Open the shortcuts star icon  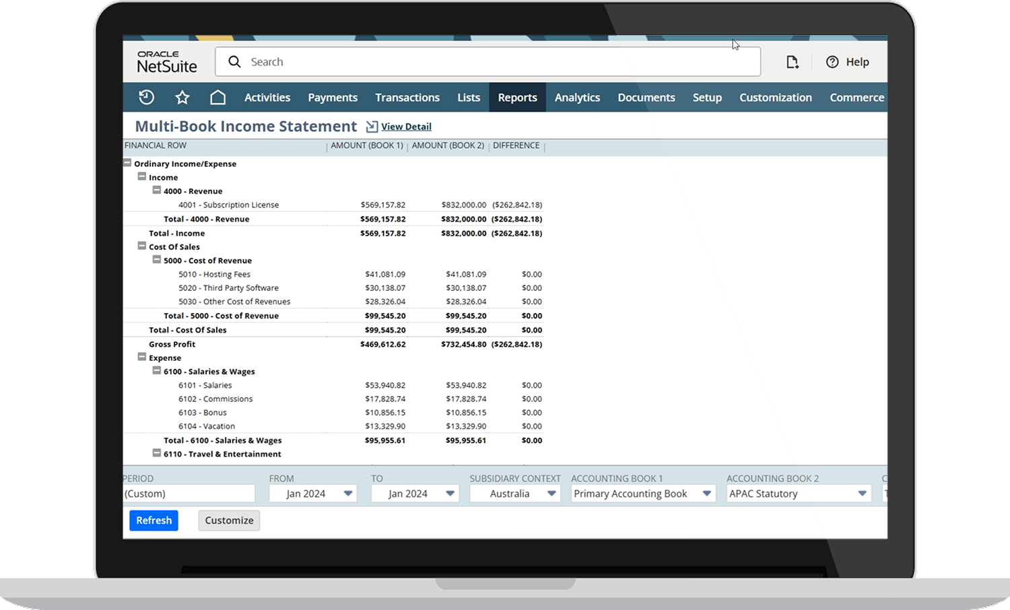pyautogui.click(x=182, y=97)
